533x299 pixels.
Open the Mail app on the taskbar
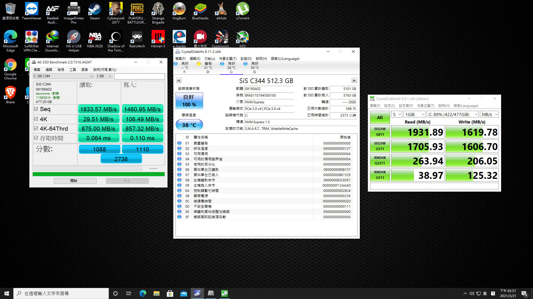click(183, 293)
